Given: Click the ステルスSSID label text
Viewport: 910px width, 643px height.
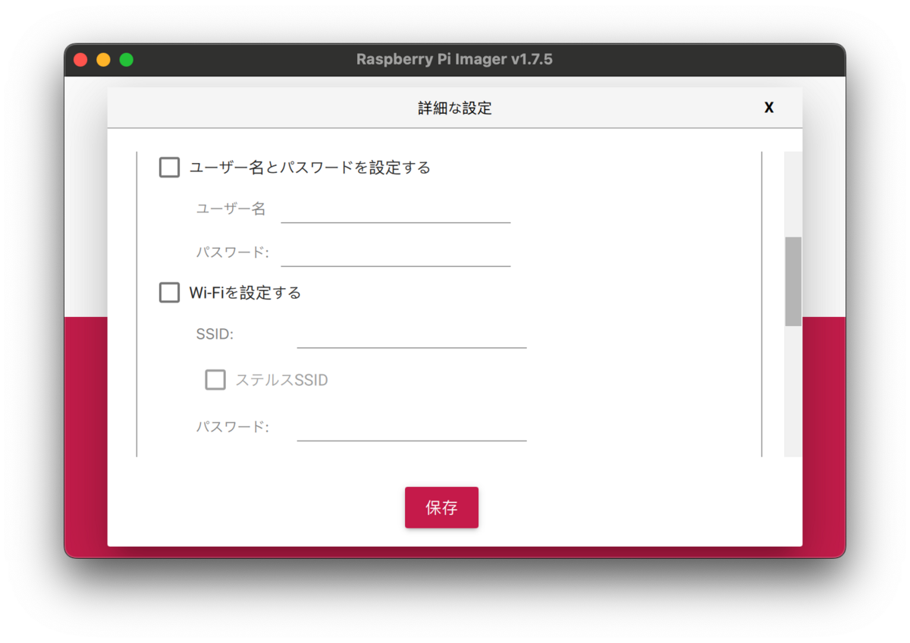Looking at the screenshot, I should click(282, 381).
